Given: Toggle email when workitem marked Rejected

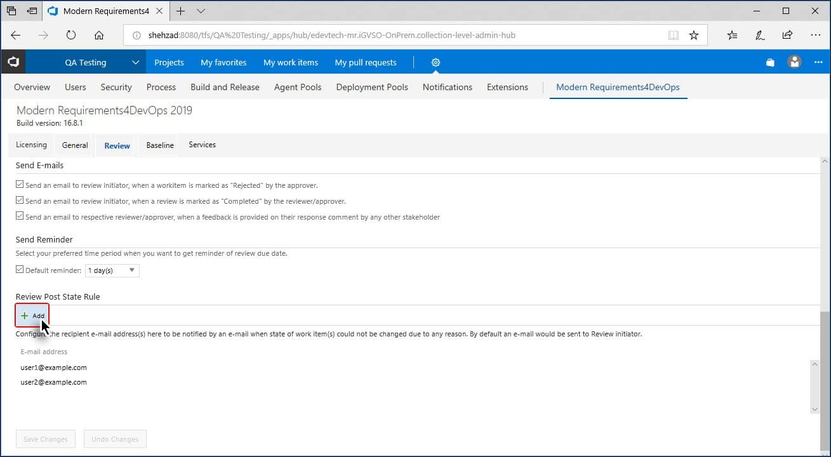Looking at the screenshot, I should point(20,185).
